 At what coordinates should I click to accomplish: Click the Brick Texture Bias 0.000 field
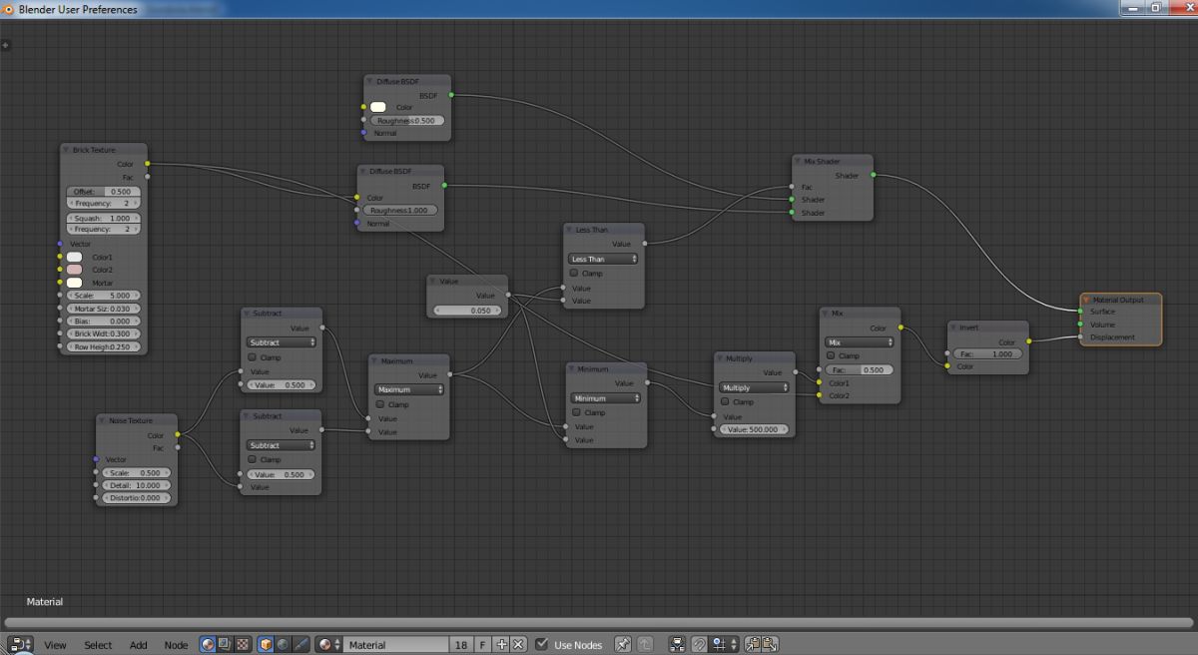(104, 322)
